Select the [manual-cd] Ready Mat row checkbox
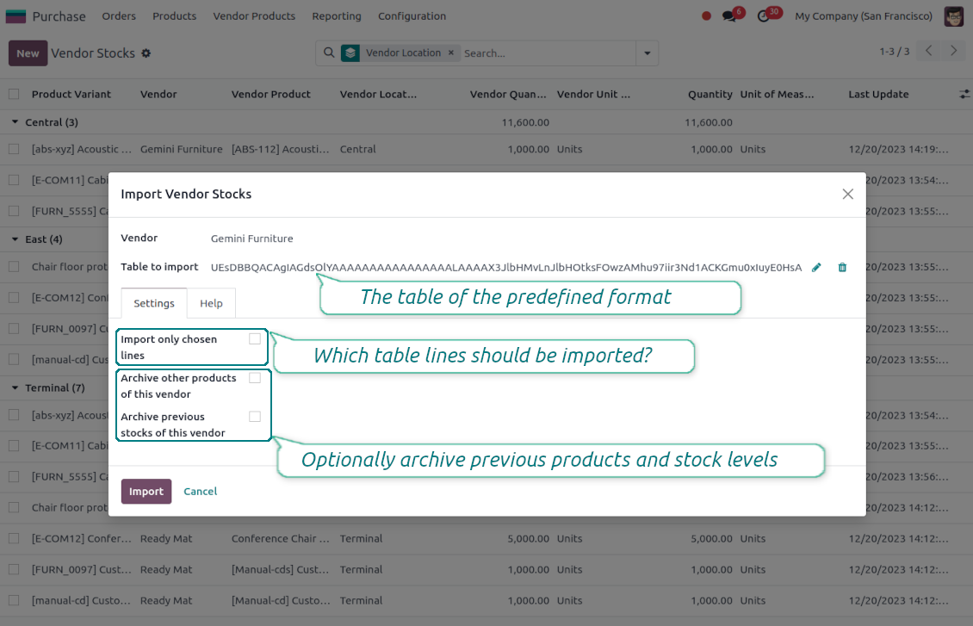The width and height of the screenshot is (973, 626). click(14, 600)
